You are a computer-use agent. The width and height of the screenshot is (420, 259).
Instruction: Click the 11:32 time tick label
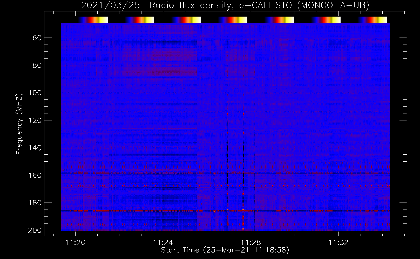[x=338, y=243]
